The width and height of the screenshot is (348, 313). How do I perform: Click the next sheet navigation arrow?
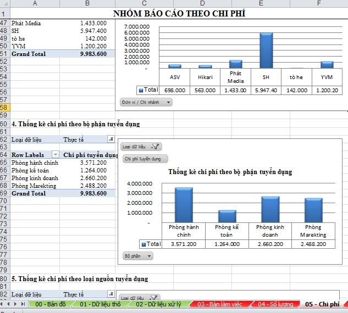[x=16, y=304]
